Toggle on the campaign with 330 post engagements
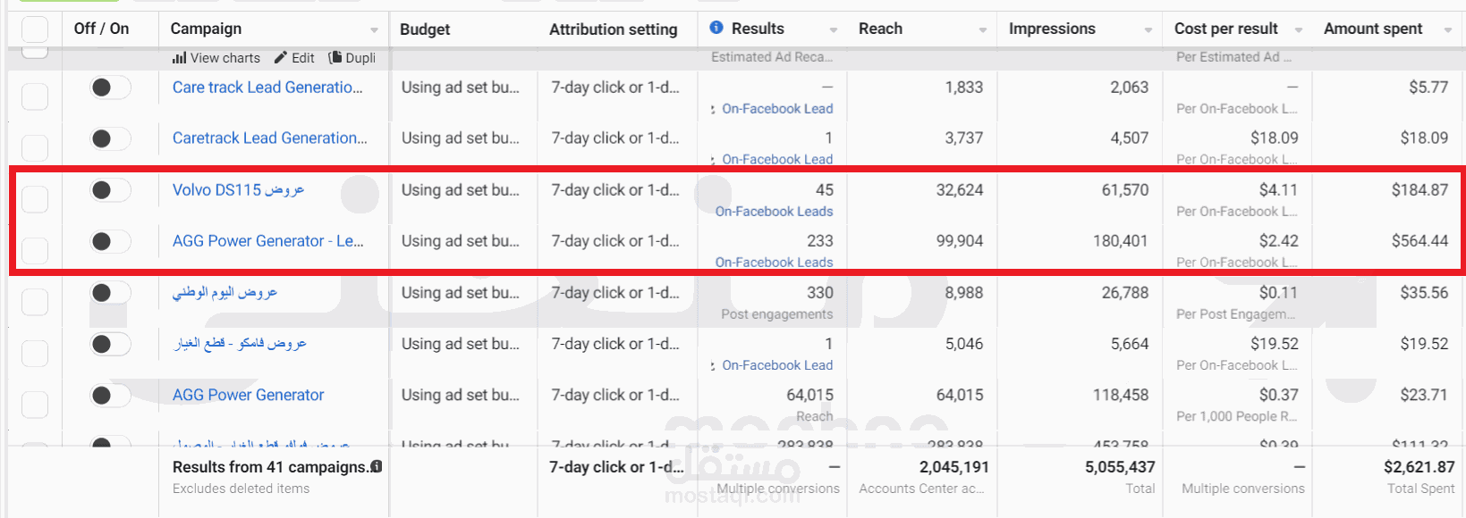1466x518 pixels. tap(110, 292)
